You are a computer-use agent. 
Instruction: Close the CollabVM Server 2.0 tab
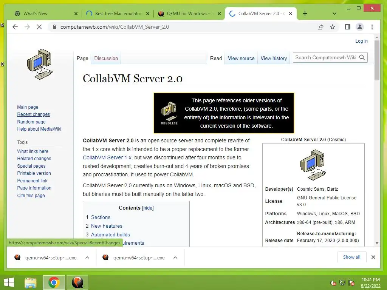coord(291,14)
